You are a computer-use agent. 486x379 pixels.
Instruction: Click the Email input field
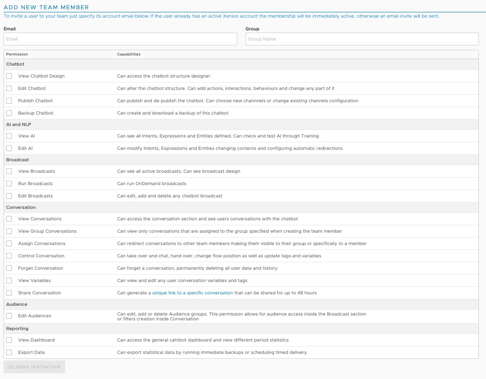coord(120,39)
